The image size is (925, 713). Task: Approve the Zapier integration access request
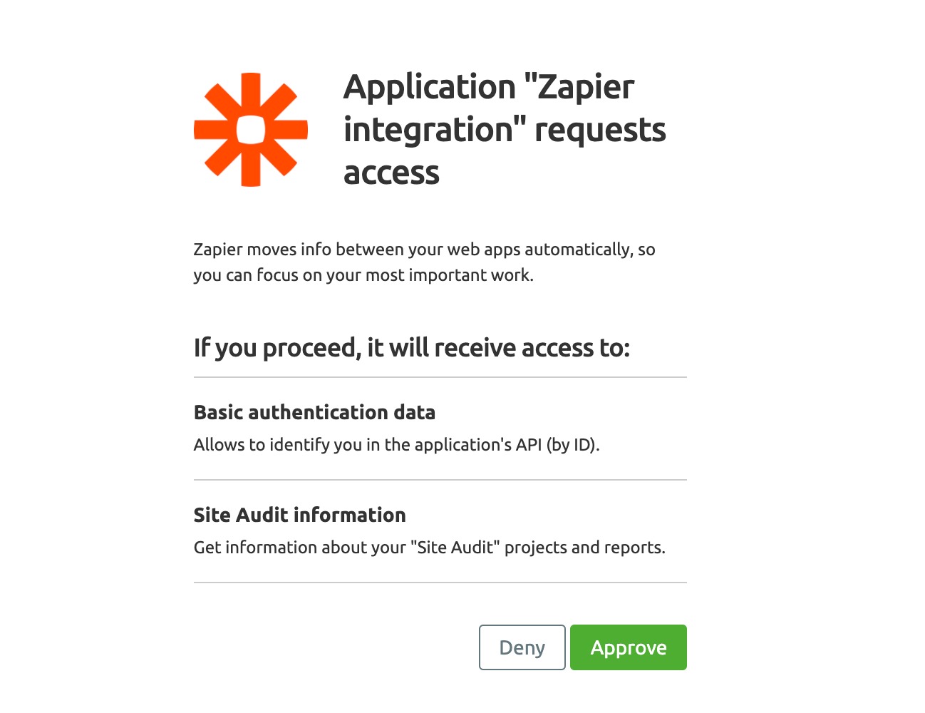pyautogui.click(x=628, y=647)
